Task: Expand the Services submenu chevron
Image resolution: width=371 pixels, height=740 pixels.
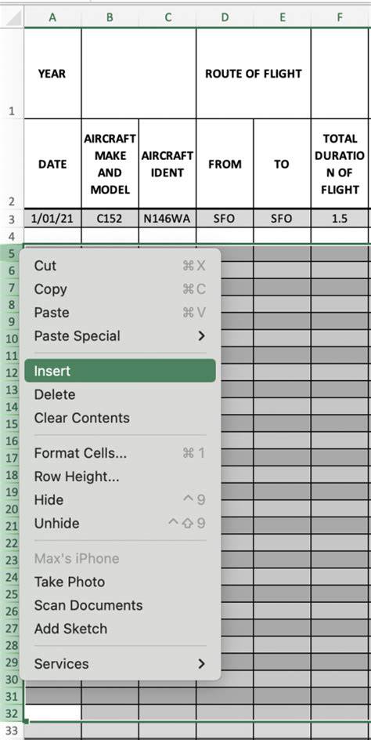Action: click(201, 663)
